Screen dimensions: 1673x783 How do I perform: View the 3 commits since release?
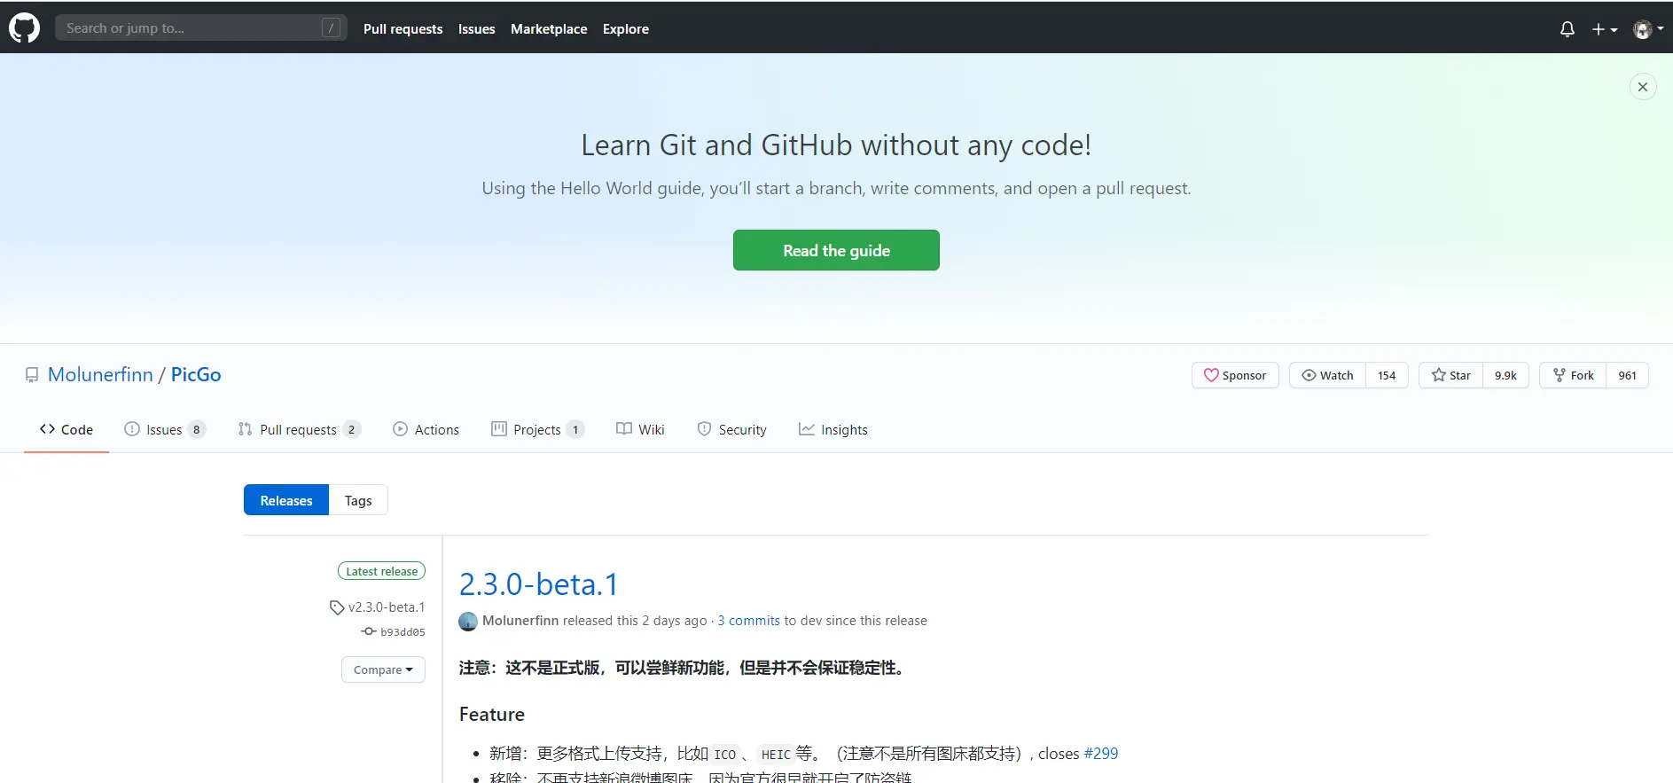[749, 621]
